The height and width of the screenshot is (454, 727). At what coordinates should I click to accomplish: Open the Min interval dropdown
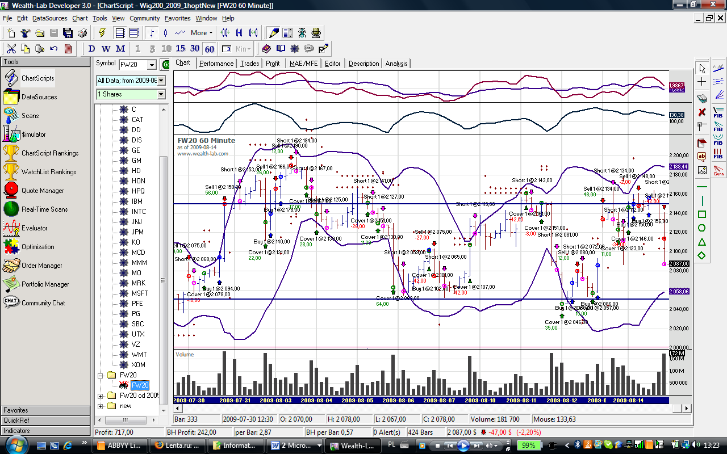[x=243, y=49]
